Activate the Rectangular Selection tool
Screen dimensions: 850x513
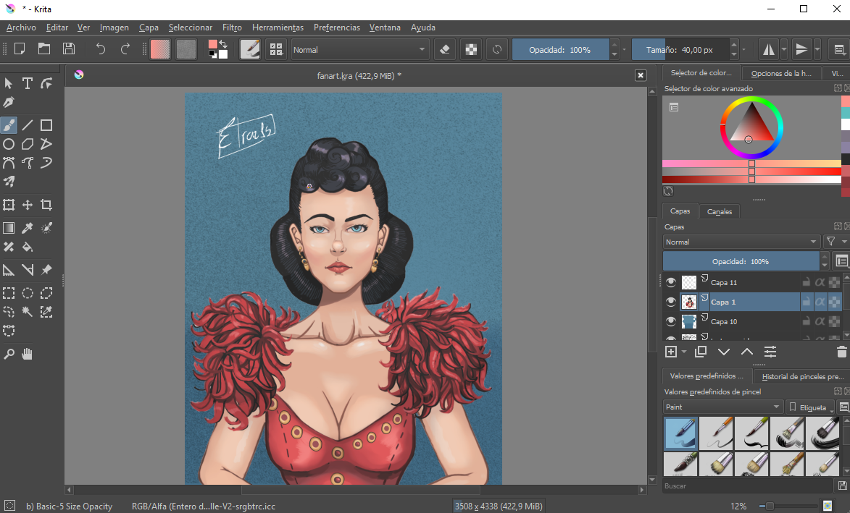pyautogui.click(x=9, y=293)
